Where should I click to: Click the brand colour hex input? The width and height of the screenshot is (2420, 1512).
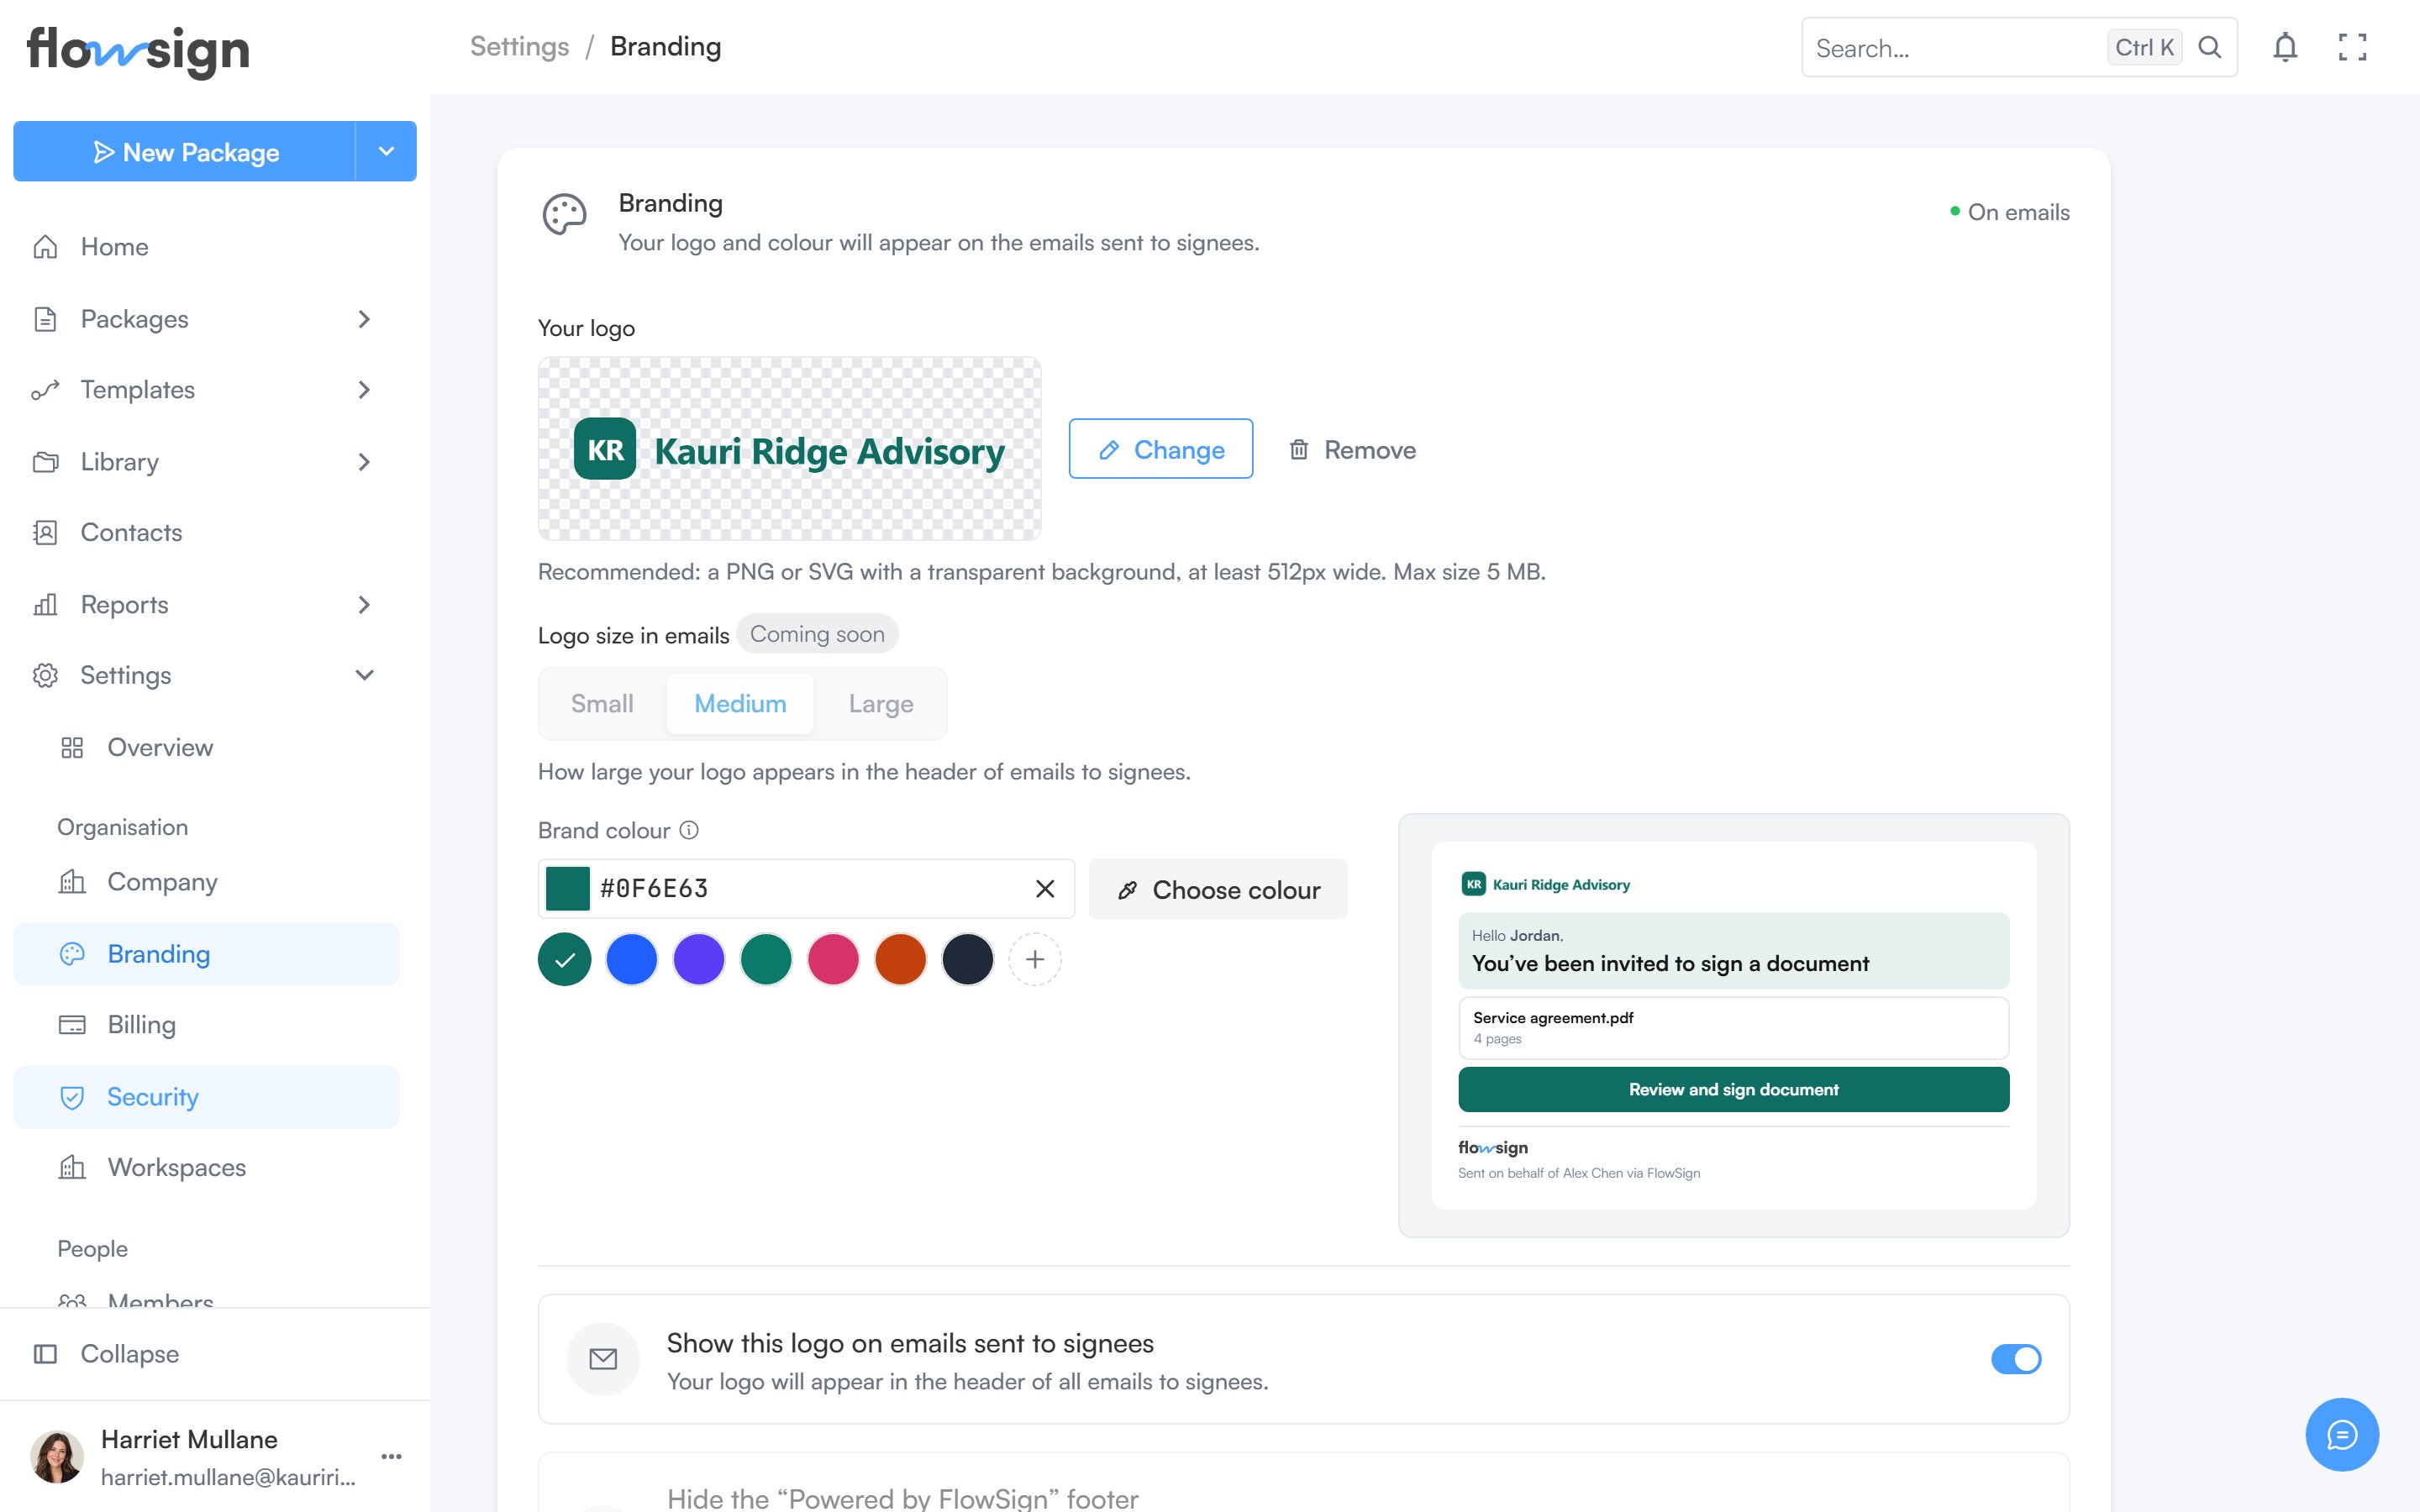806,888
